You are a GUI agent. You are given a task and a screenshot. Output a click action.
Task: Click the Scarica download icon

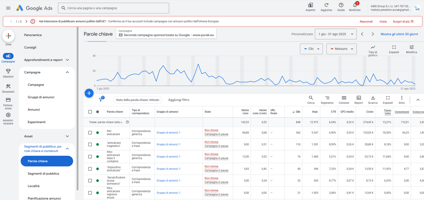coord(373,98)
